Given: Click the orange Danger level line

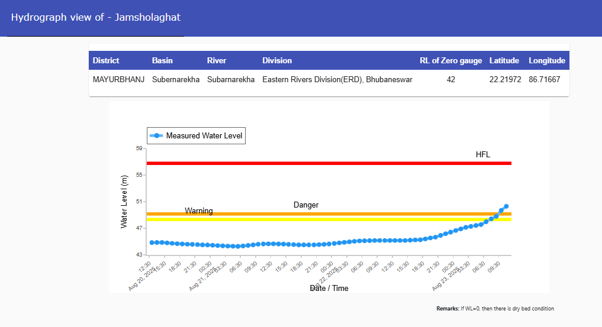Looking at the screenshot, I should 329,214.
